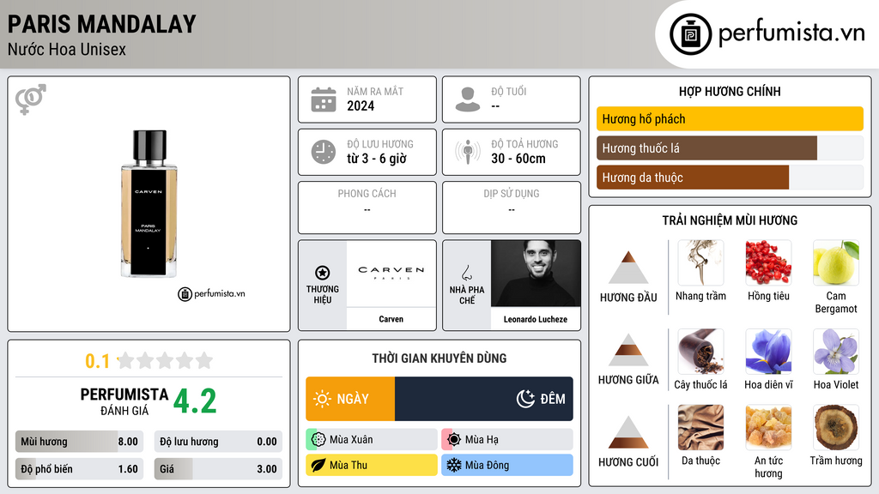Select the Hương hổ phách accord bar
The image size is (879, 494).
click(x=730, y=118)
